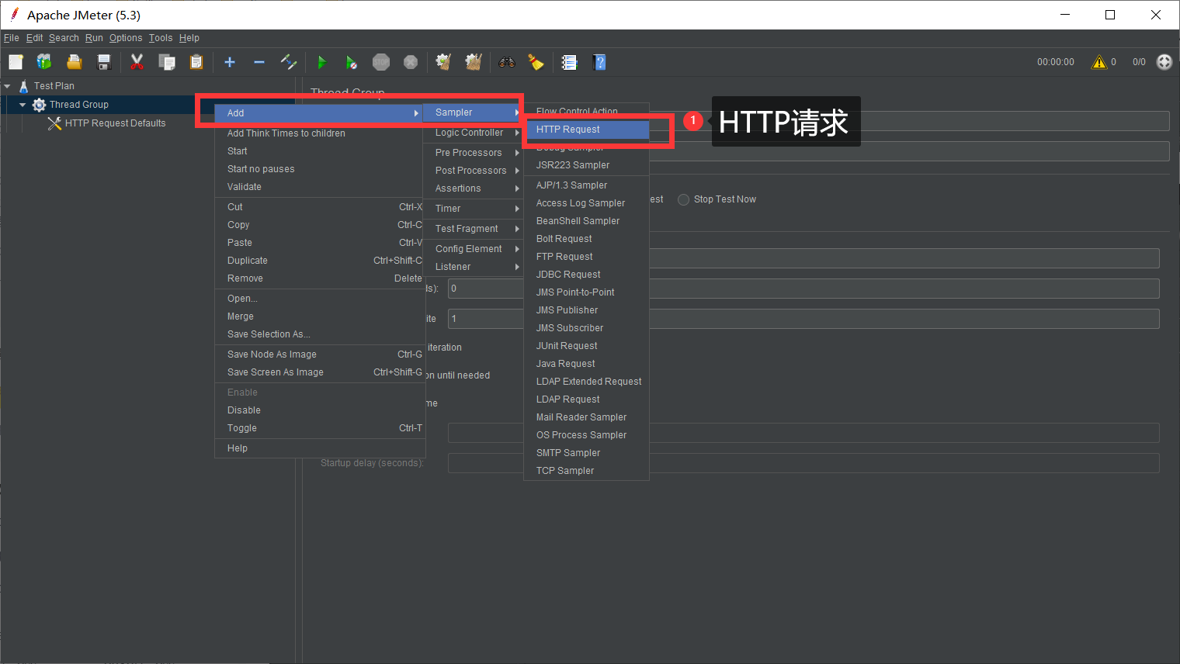Open the Options menu

tap(126, 38)
